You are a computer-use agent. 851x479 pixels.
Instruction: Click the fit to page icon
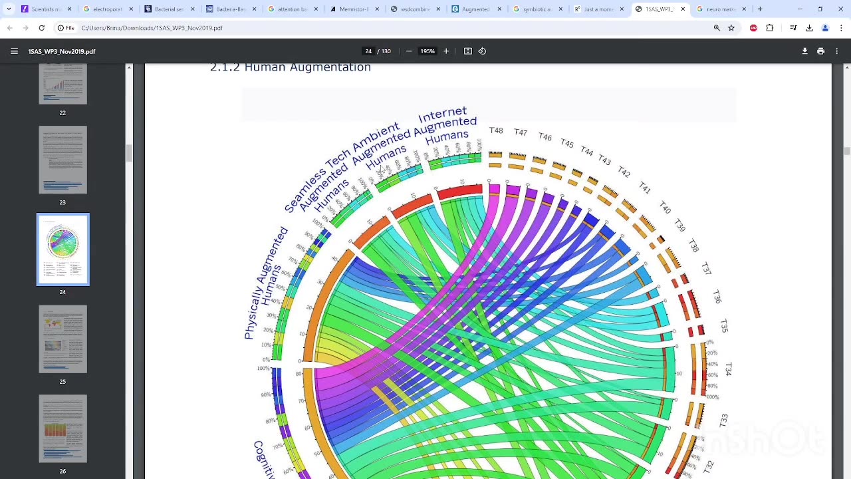468,51
